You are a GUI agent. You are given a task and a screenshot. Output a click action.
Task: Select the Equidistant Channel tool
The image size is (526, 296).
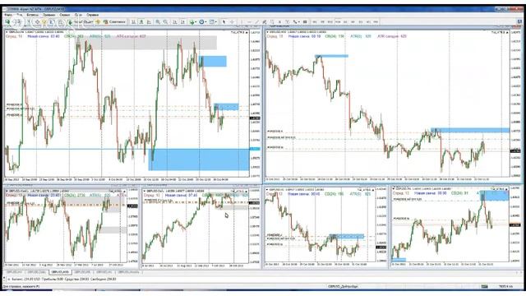pos(265,22)
